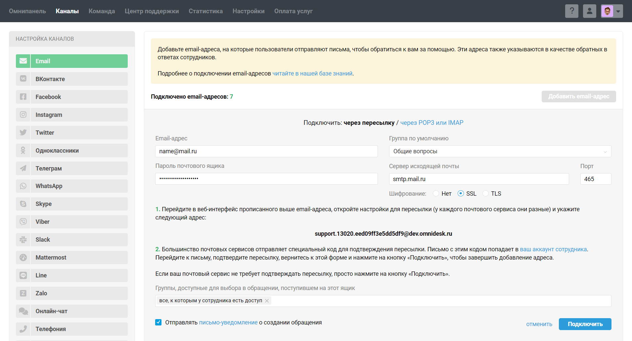Select 'Нет' encryption radio button
The width and height of the screenshot is (632, 341).
(x=436, y=193)
